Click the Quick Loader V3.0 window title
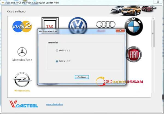The height and width of the screenshot is (114, 164). tap(32, 3)
